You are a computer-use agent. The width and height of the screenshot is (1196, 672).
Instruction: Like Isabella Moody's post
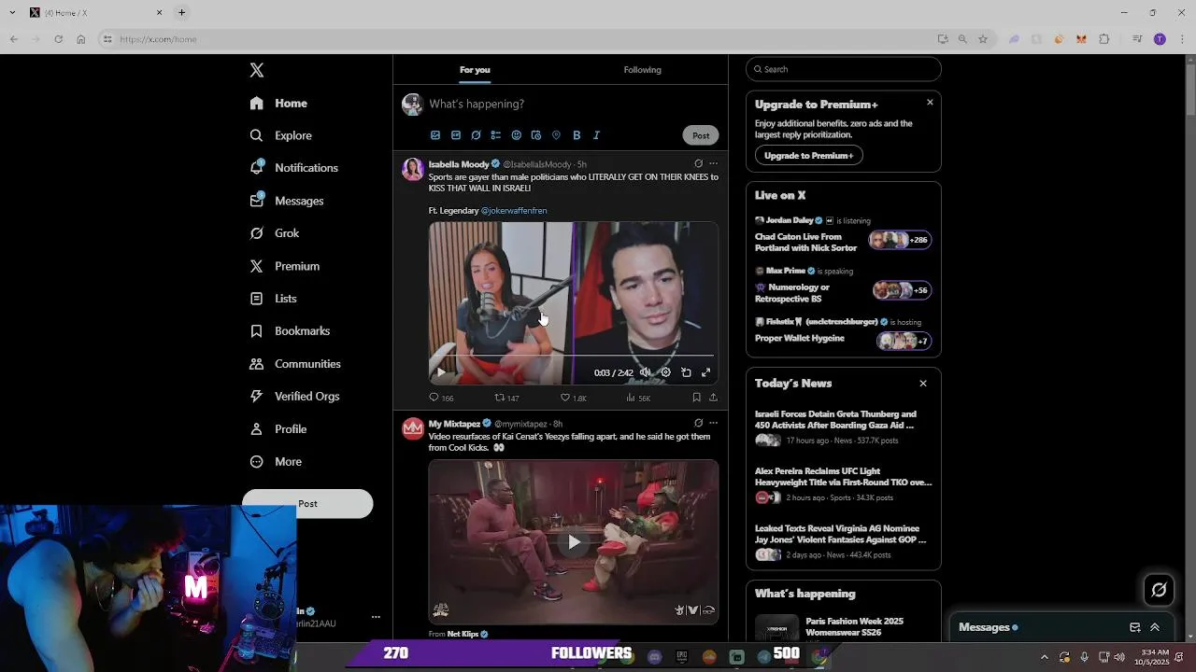[x=573, y=398]
